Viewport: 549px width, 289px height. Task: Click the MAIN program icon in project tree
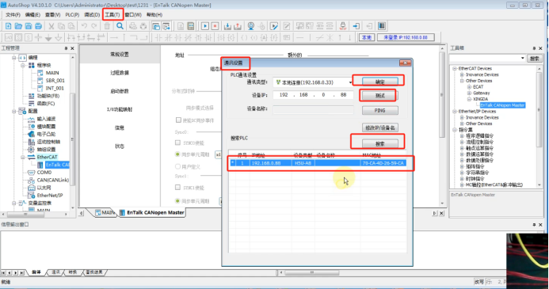[x=40, y=73]
